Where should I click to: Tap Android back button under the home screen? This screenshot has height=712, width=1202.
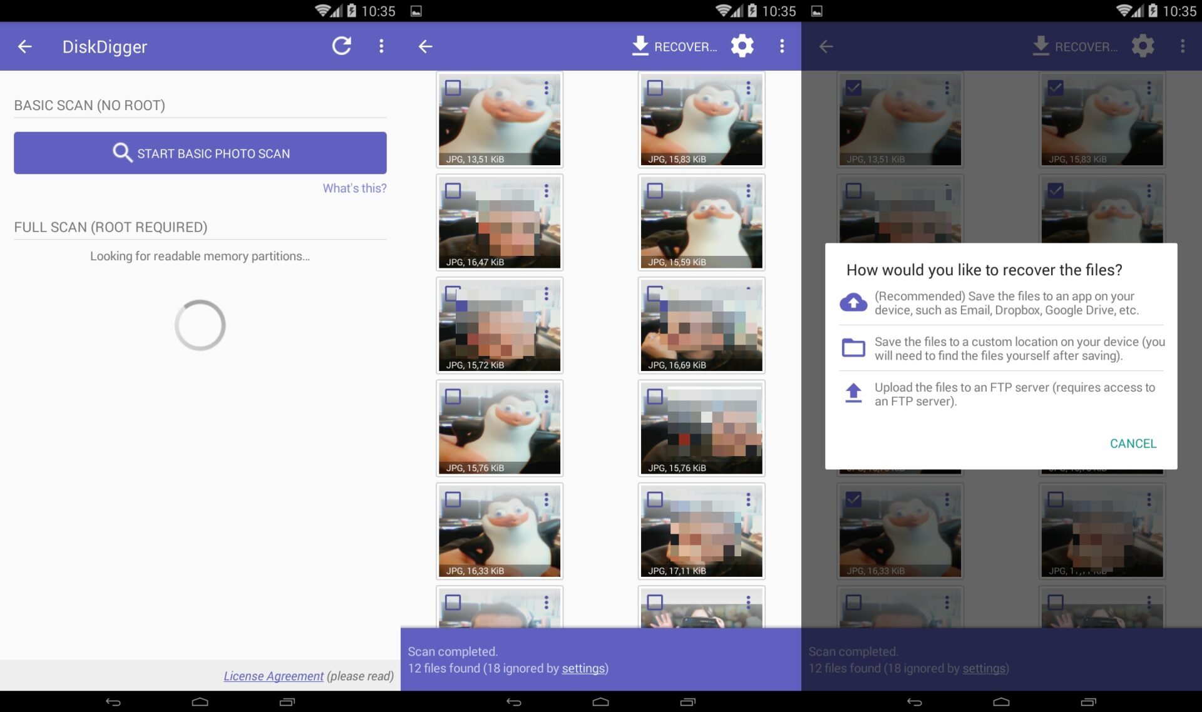click(x=113, y=702)
